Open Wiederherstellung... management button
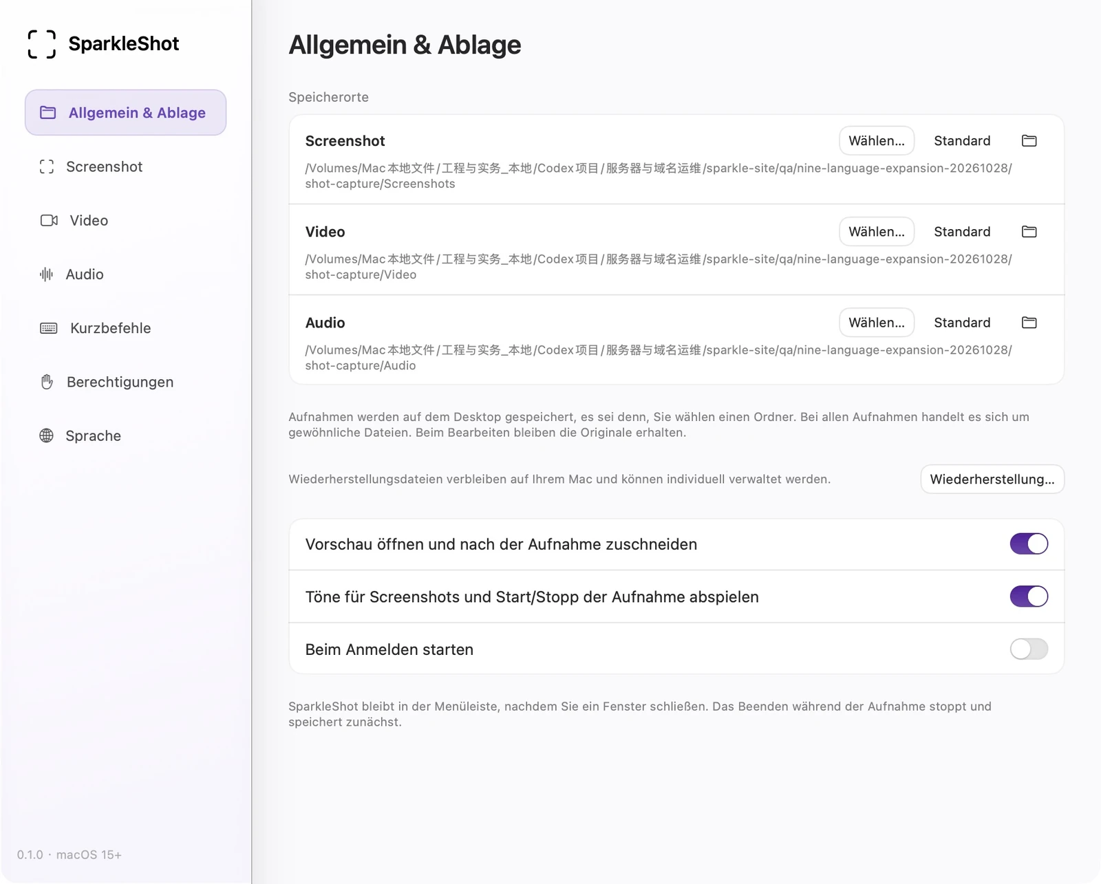 click(992, 479)
